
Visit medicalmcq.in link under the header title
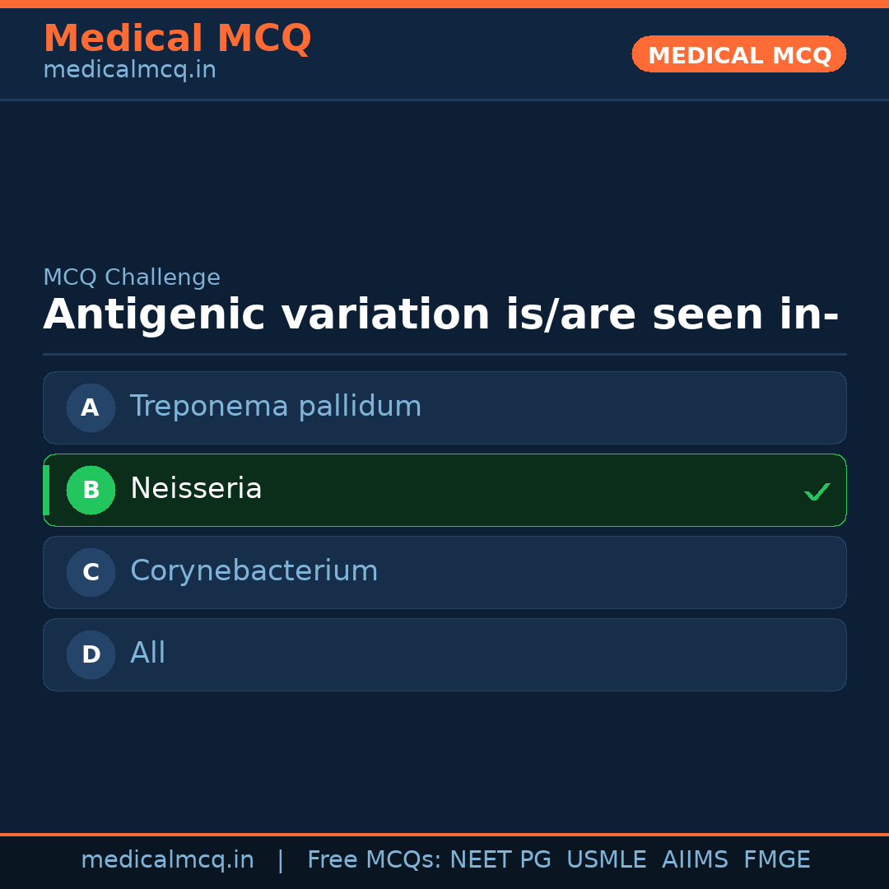(x=129, y=71)
